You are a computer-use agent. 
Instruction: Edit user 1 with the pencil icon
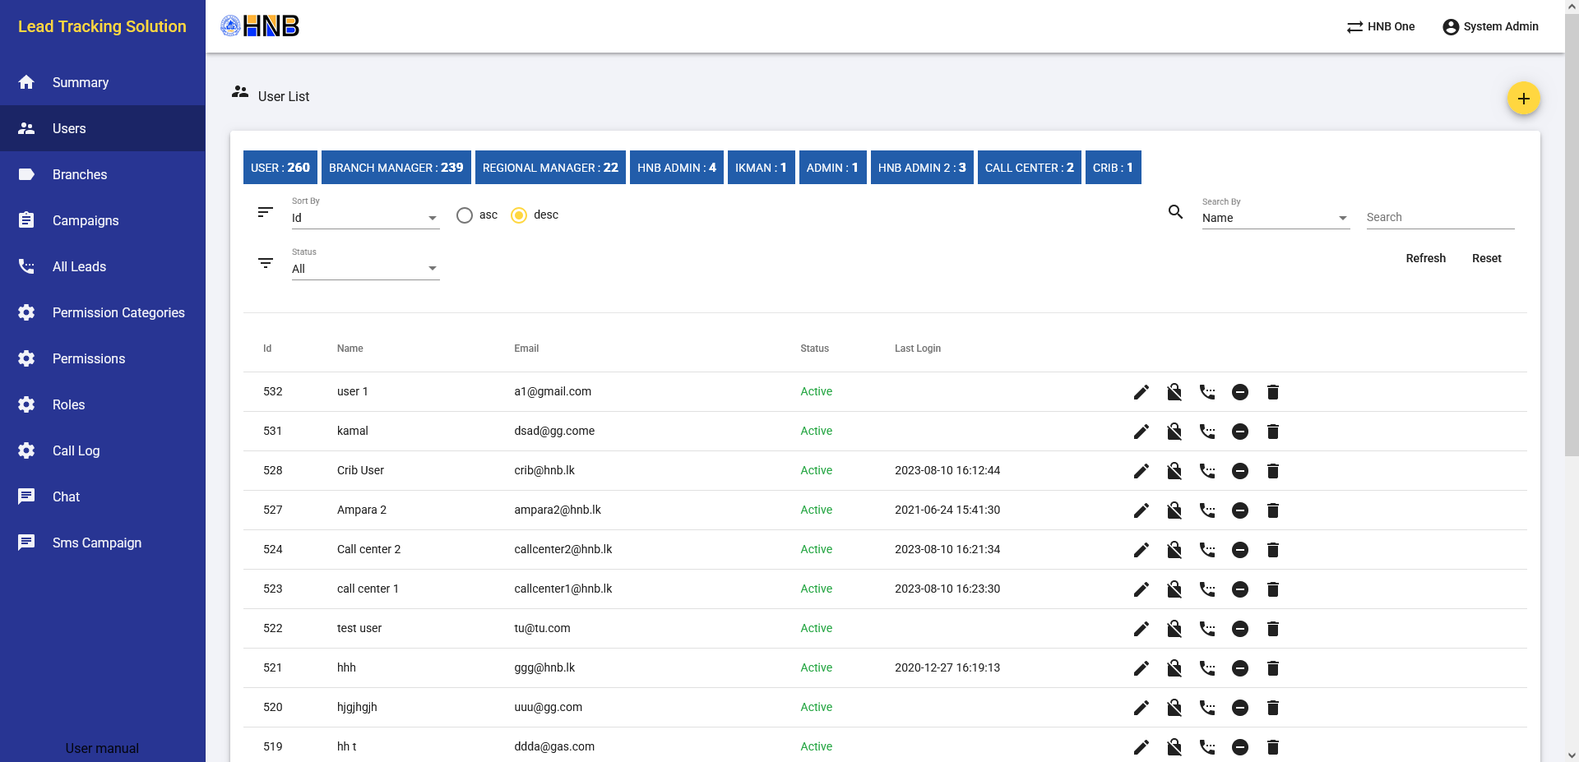tap(1141, 392)
